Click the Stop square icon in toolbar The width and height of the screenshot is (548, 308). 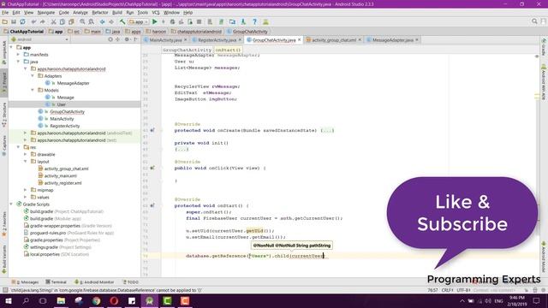(199, 21)
